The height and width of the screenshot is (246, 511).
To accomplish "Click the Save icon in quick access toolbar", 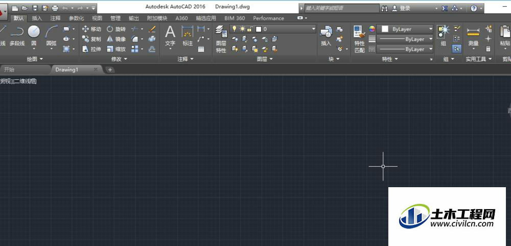I will [x=35, y=8].
